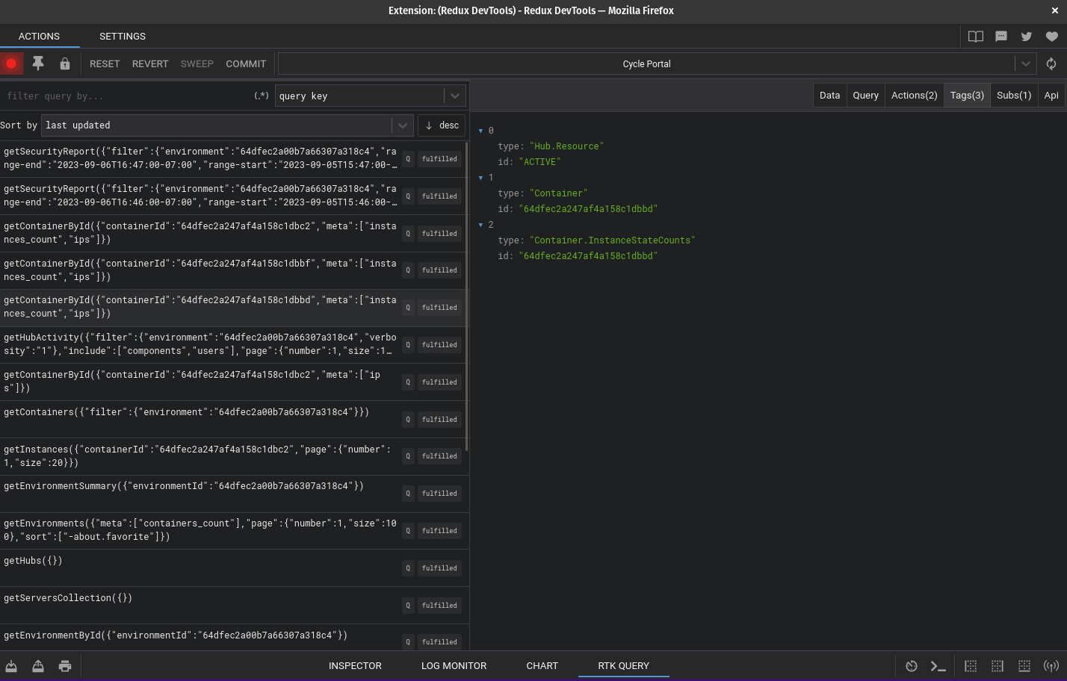
Task: Toggle the slider timer icon
Action: (912, 666)
